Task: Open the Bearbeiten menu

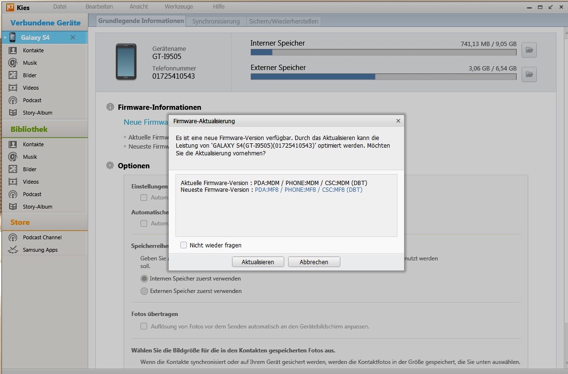Action: pyautogui.click(x=99, y=7)
